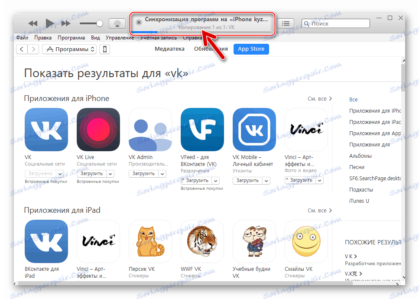
Task: Open the Правка menu
Action: click(x=43, y=38)
